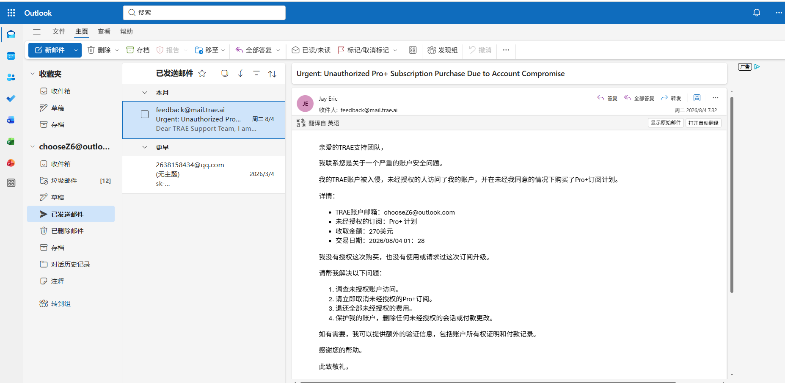Reply to the open email
This screenshot has height=383, width=785.
607,98
